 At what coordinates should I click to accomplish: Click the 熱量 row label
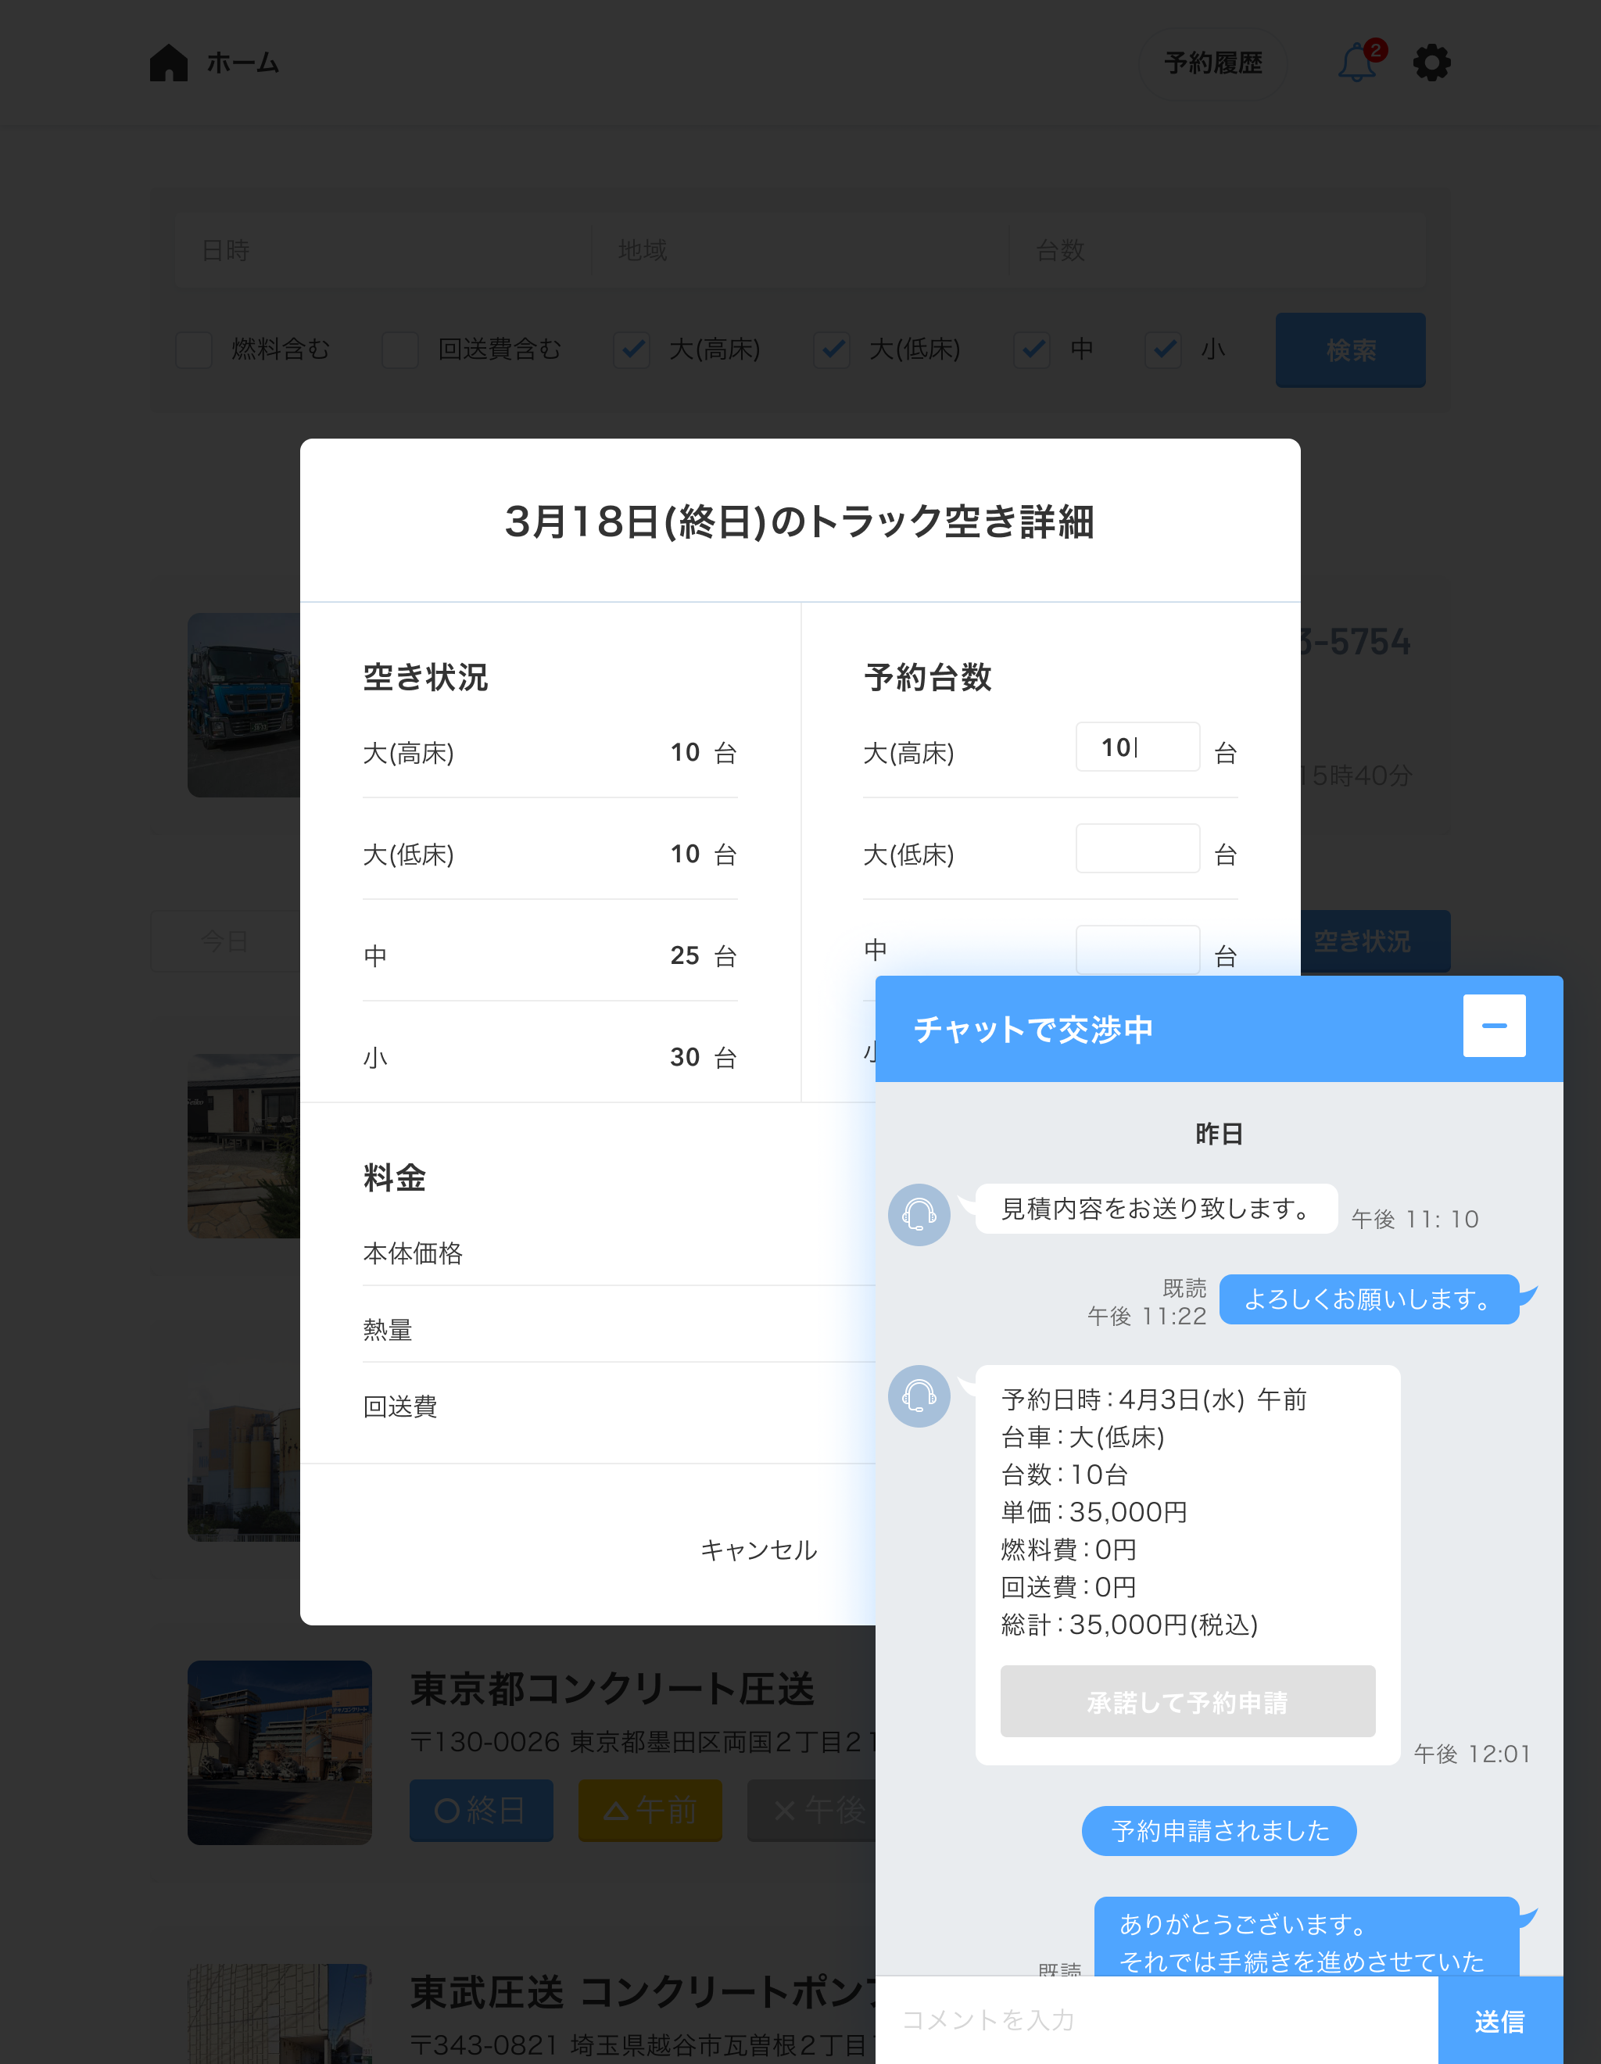pyautogui.click(x=388, y=1330)
